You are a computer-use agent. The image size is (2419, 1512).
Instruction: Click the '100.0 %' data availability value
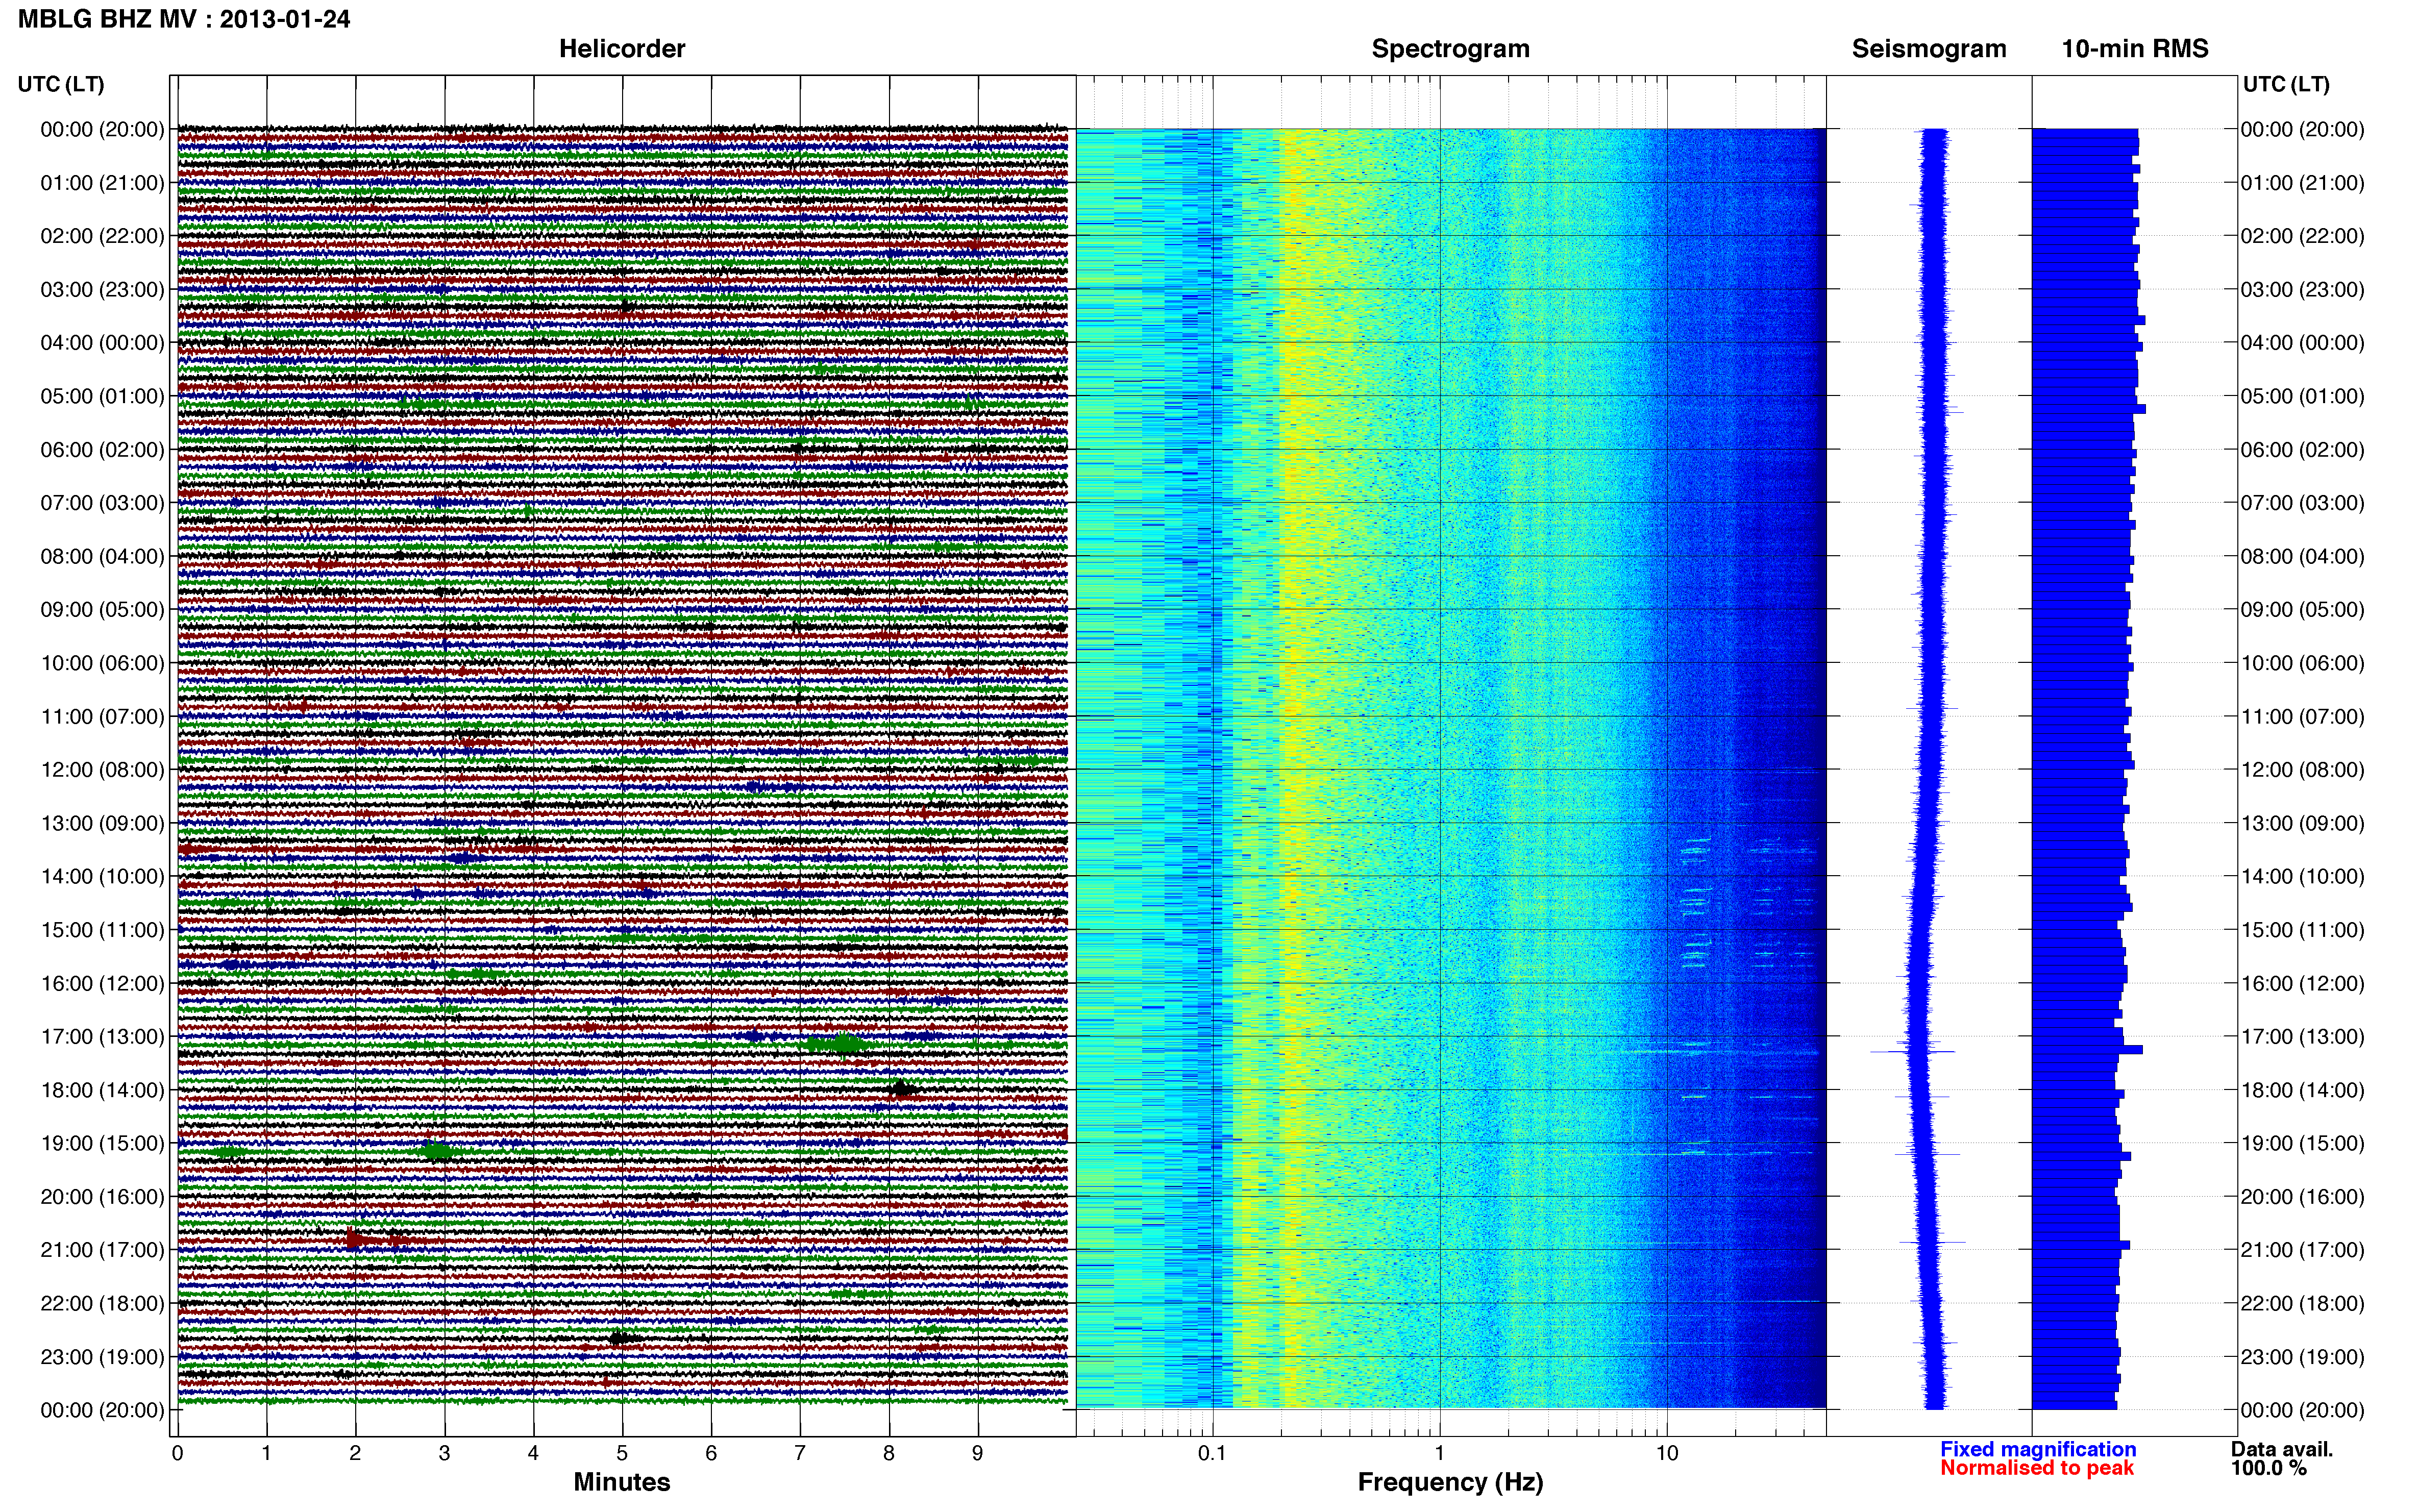(2269, 1468)
